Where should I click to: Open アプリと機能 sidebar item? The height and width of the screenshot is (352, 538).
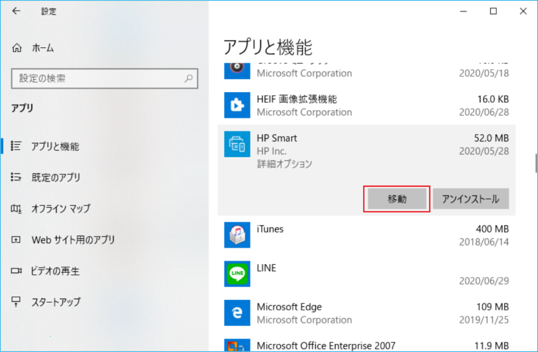55,146
